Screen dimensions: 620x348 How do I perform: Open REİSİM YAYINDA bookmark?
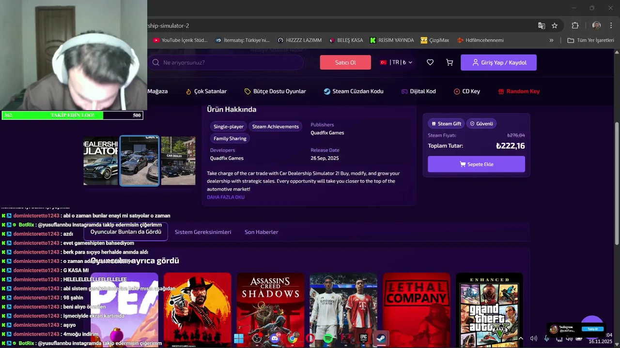pos(392,40)
